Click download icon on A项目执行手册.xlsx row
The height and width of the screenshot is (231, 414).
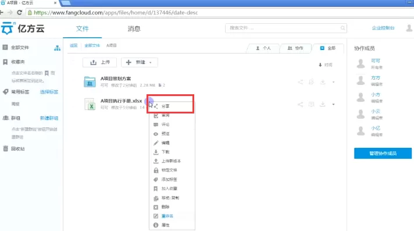pos(323,104)
